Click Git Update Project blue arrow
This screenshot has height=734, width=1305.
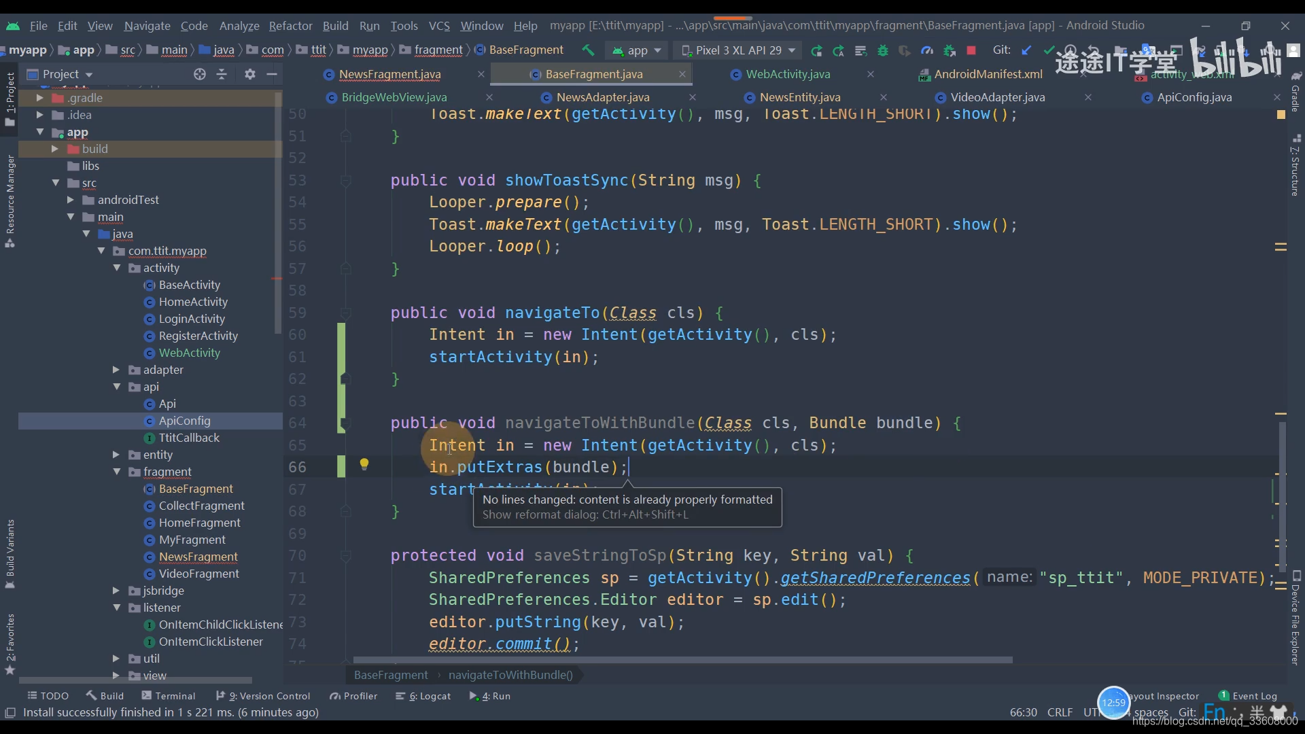(x=1026, y=50)
